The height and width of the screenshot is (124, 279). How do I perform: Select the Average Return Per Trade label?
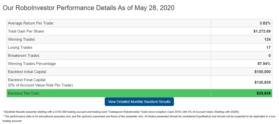[31, 23]
